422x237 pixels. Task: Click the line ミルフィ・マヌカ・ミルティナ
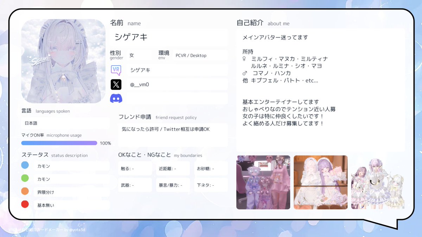point(289,59)
